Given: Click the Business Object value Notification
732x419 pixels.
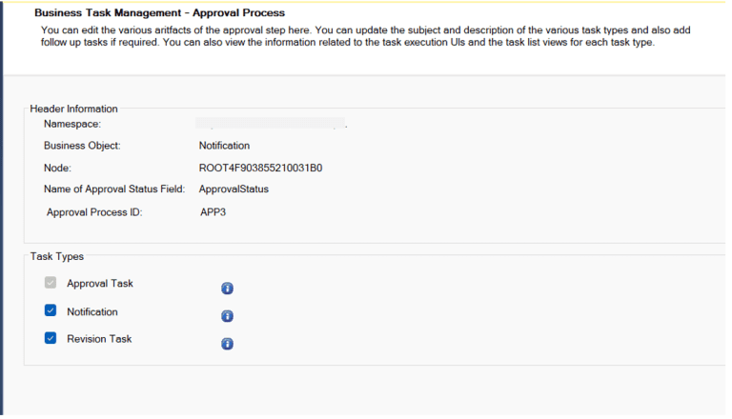Looking at the screenshot, I should tap(225, 146).
